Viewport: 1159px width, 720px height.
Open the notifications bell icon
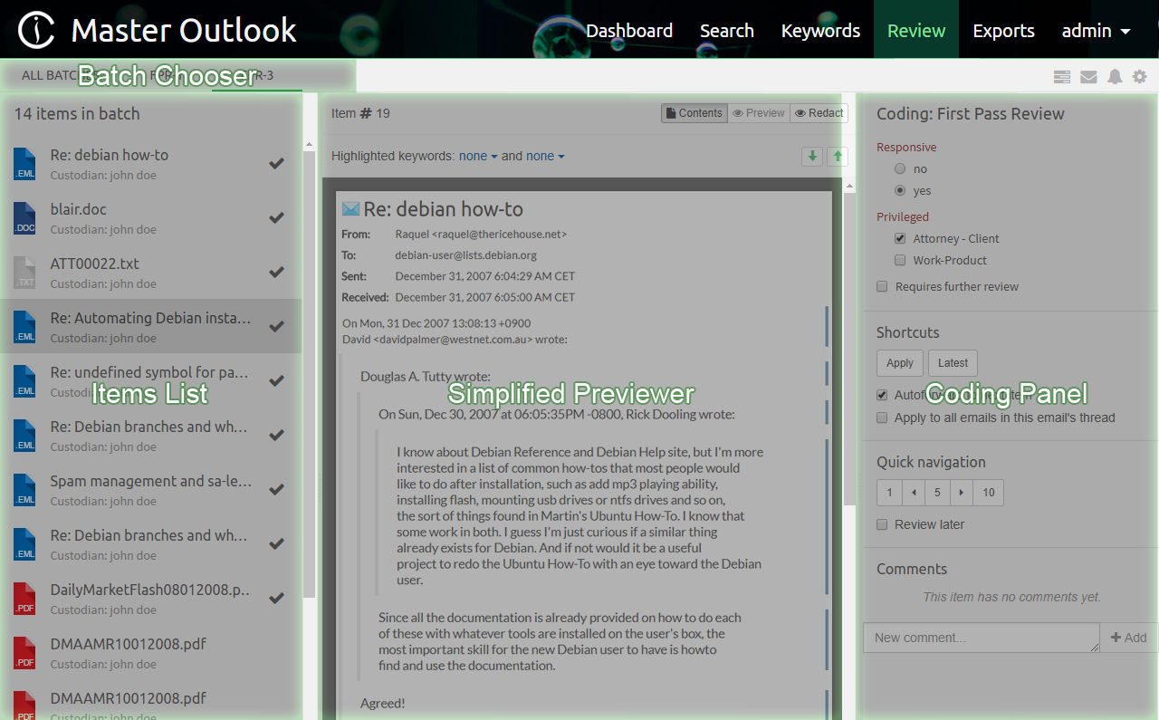point(1115,77)
